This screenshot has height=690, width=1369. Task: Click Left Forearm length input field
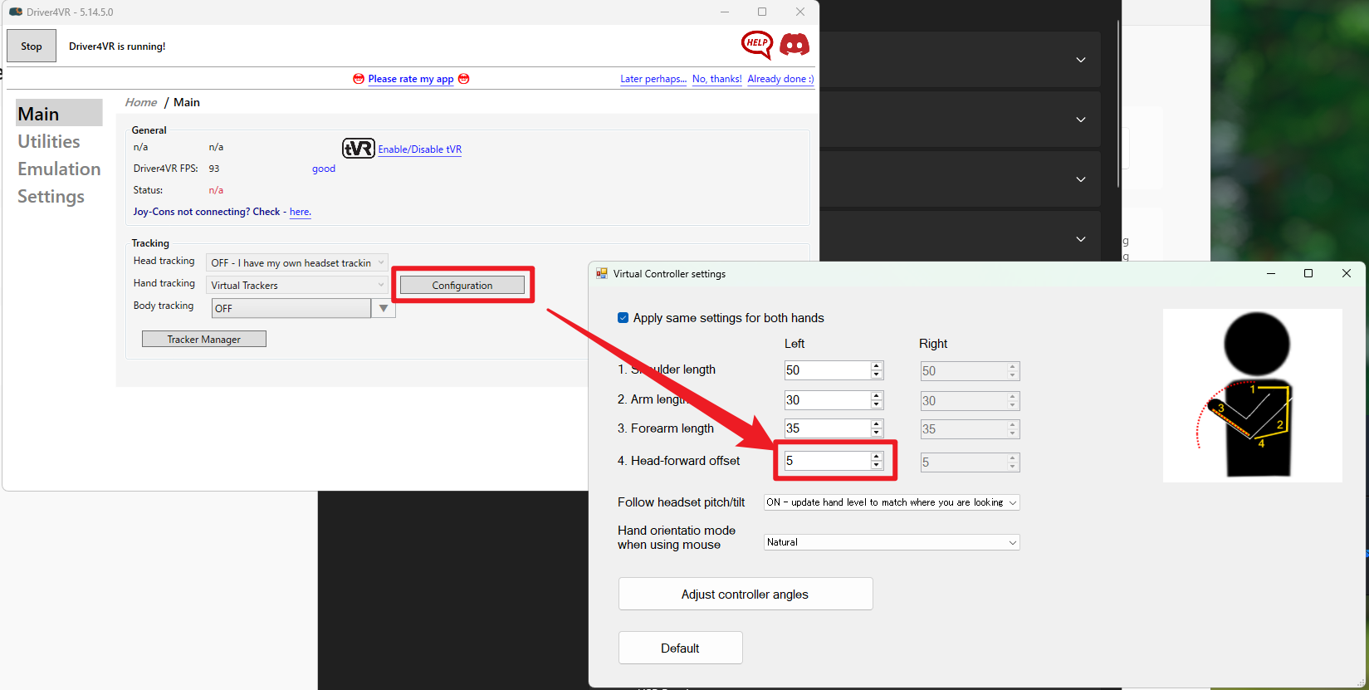click(827, 428)
